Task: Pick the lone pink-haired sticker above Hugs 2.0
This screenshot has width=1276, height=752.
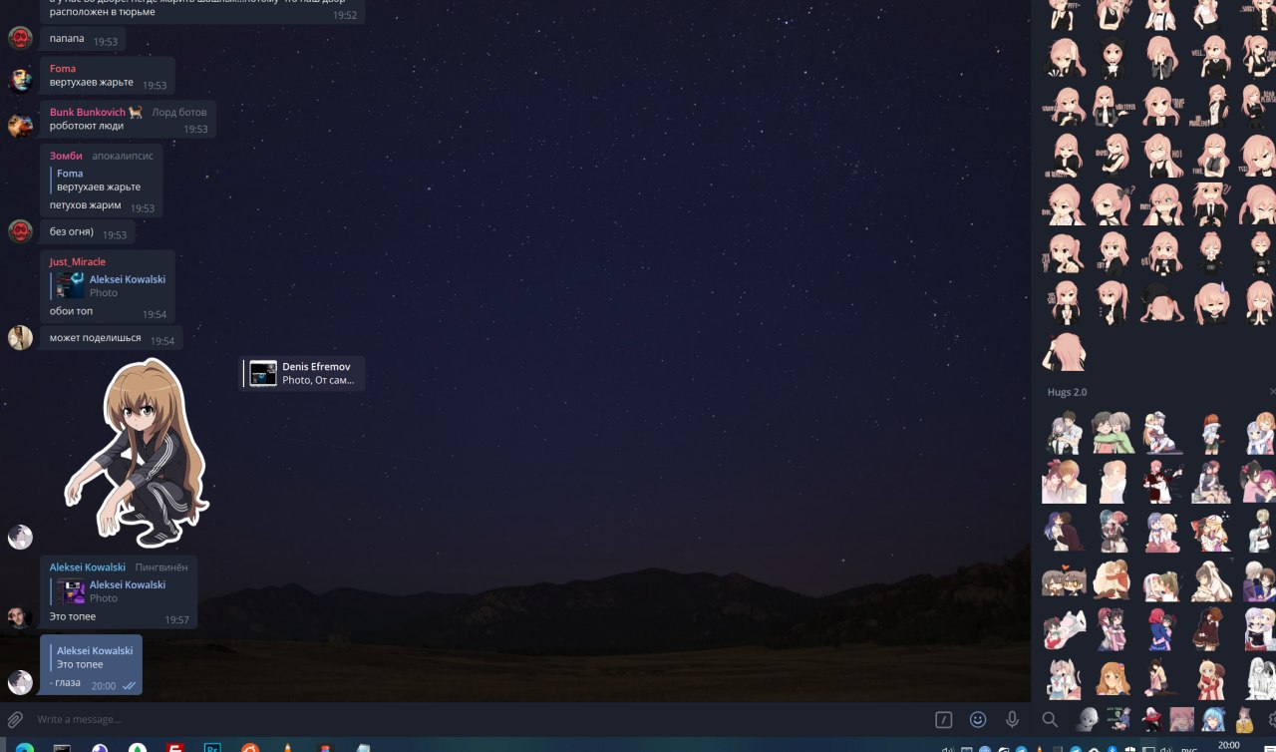Action: 1064,352
